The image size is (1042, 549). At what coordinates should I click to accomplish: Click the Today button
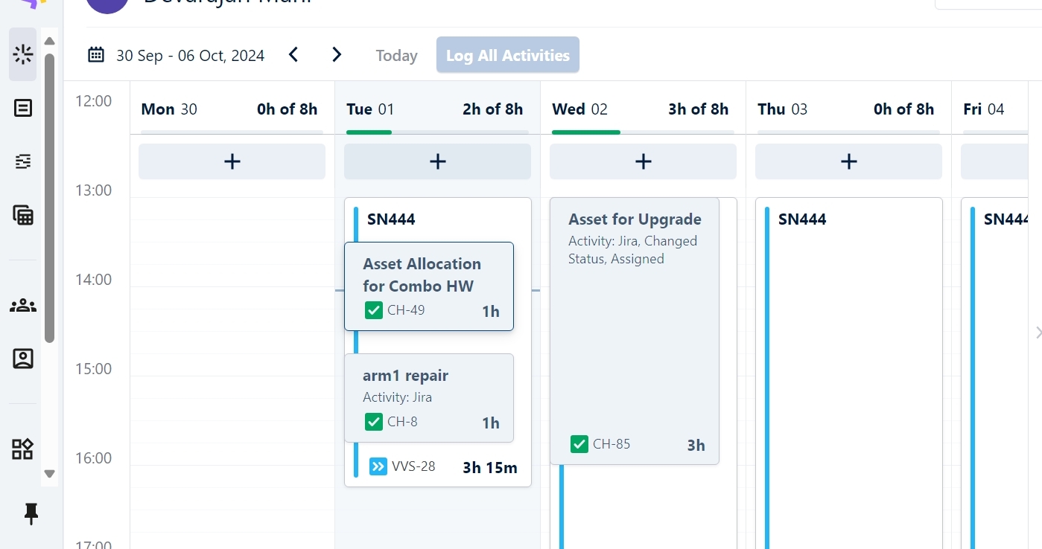(x=396, y=56)
